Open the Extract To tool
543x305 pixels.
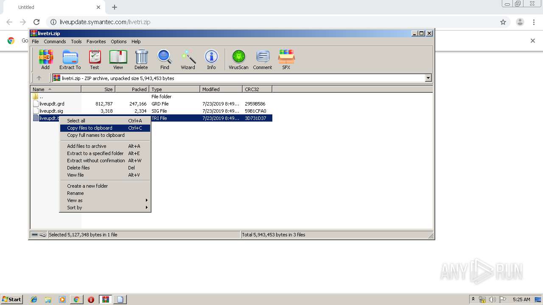pos(70,59)
